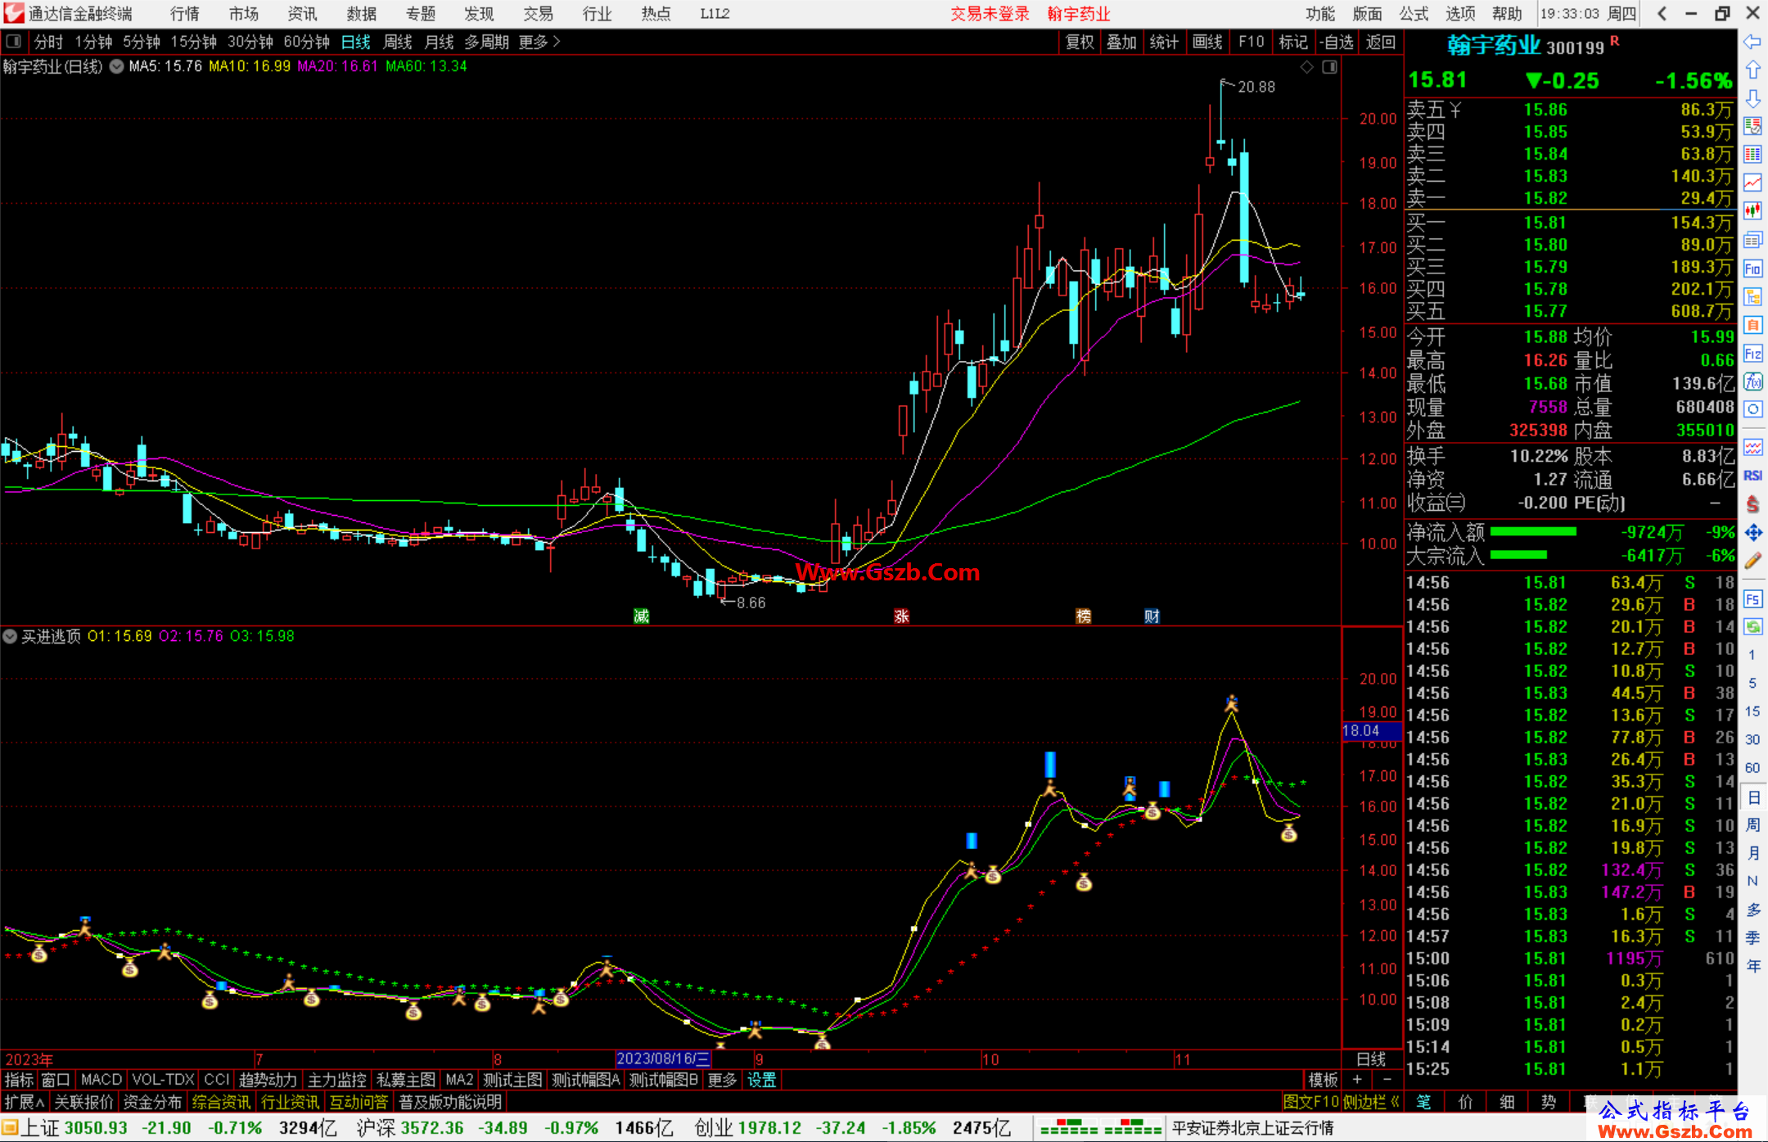Click the circle-in-box sidebar icon

(1752, 409)
